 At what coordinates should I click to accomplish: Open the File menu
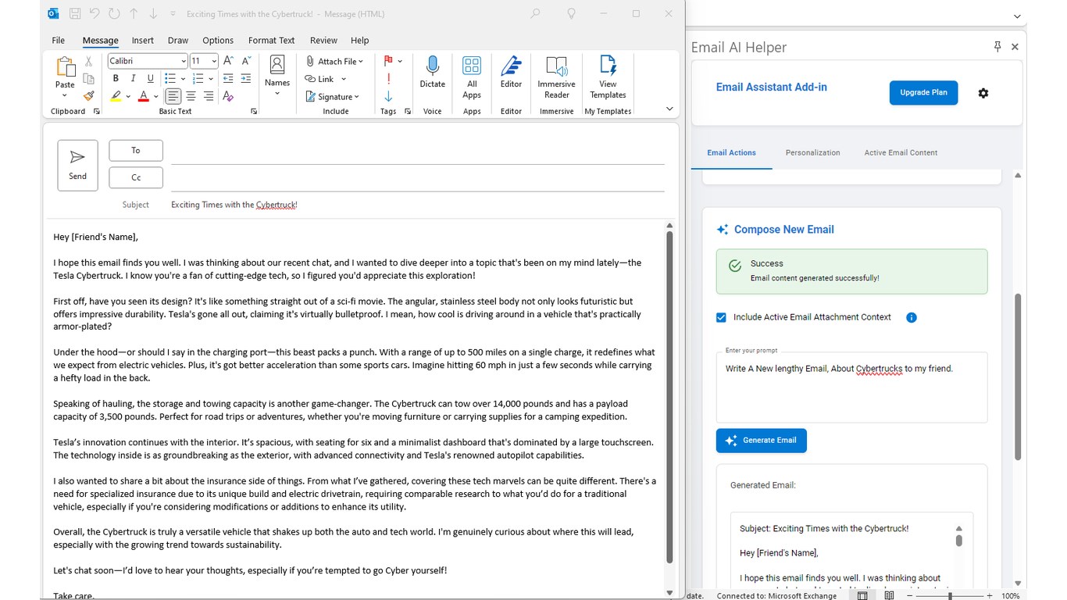click(x=59, y=41)
